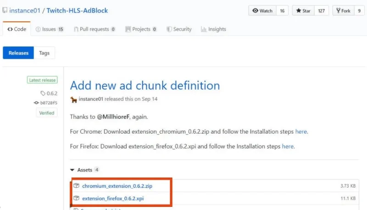
Task: Watch this repository
Action: tap(262, 11)
